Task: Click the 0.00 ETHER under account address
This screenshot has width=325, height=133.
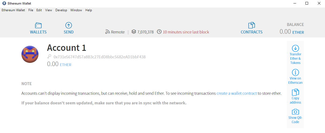Action: (59, 64)
